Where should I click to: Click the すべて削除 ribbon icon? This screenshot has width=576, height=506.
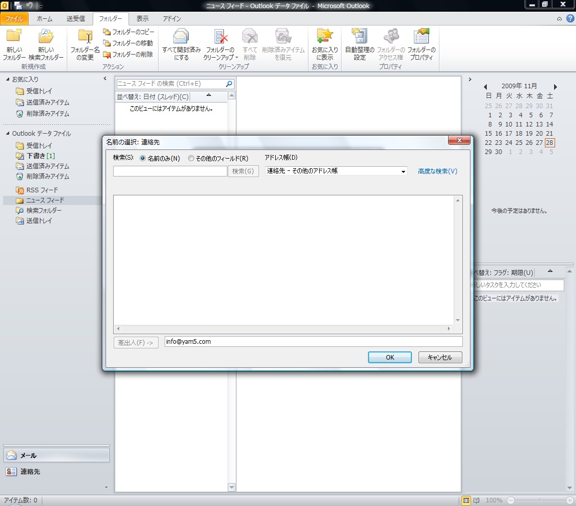[x=250, y=44]
